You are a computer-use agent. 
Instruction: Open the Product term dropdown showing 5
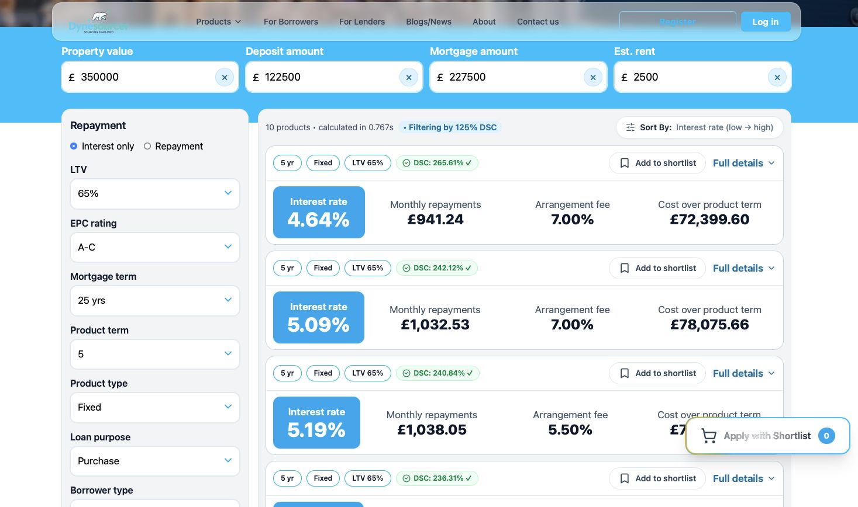coord(155,354)
